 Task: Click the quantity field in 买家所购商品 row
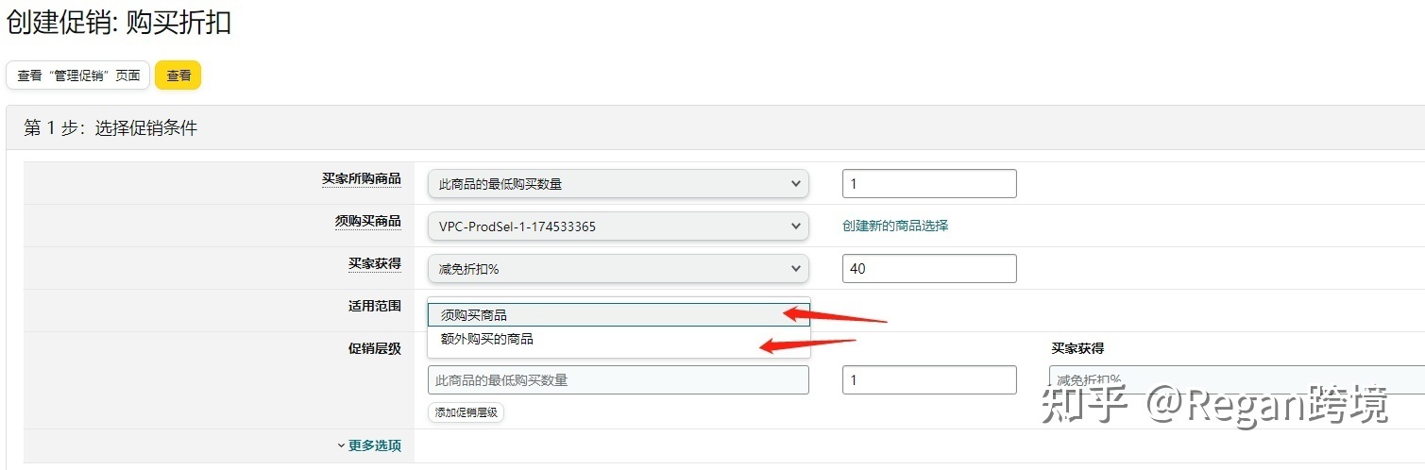[x=929, y=183]
